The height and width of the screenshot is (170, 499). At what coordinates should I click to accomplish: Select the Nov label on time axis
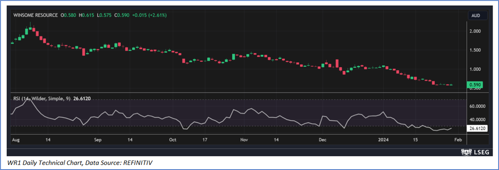[244, 140]
